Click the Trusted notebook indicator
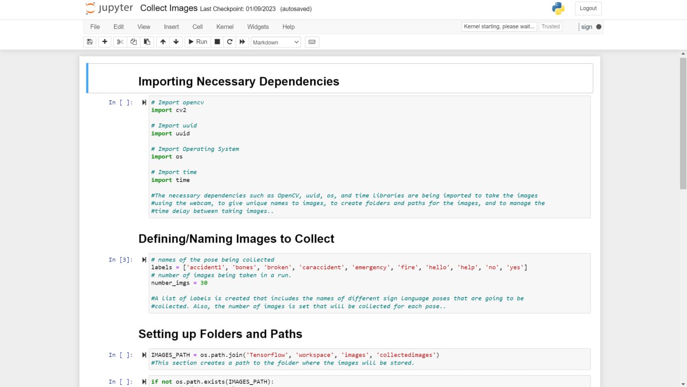687x387 pixels. tap(551, 26)
